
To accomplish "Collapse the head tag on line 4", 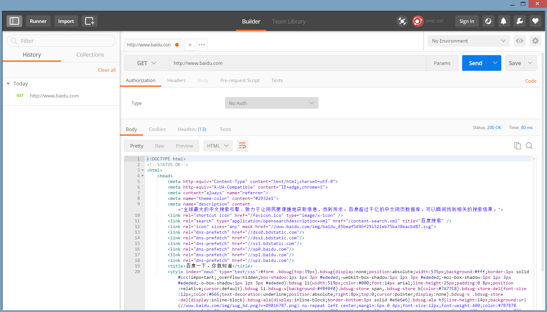I will (x=142, y=176).
